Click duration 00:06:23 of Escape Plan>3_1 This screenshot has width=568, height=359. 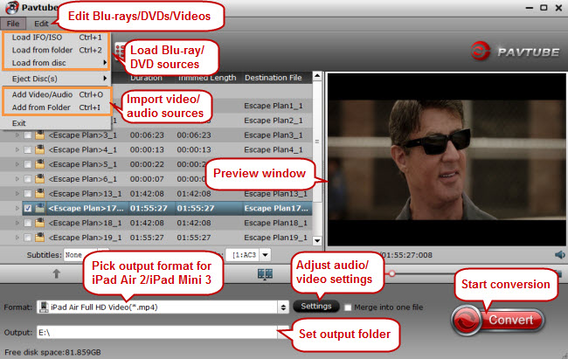pyautogui.click(x=147, y=135)
